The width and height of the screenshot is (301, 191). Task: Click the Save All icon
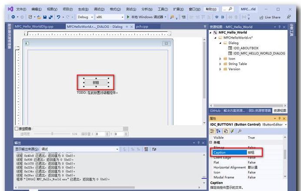[x=50, y=17]
